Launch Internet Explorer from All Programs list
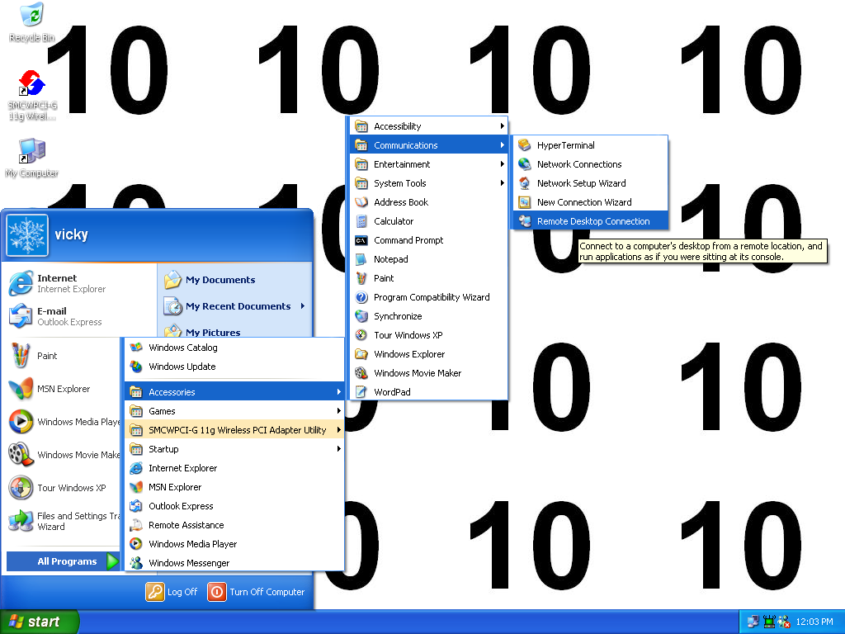845x634 pixels. click(234, 468)
